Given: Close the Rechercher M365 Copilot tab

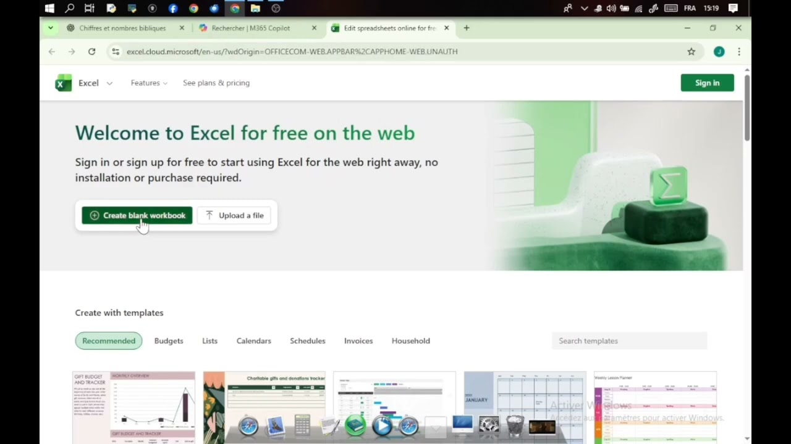Looking at the screenshot, I should (314, 28).
